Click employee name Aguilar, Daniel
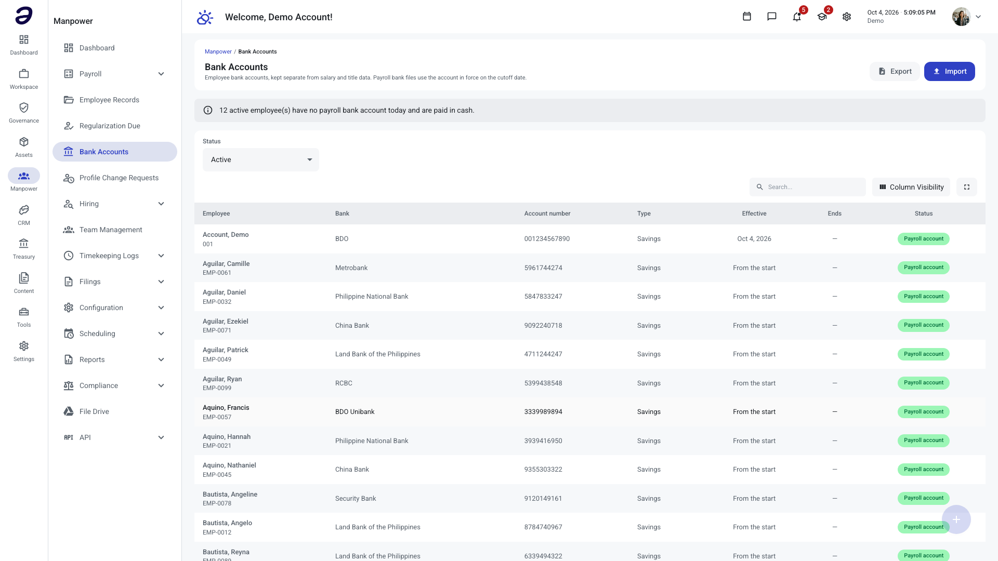 click(x=224, y=292)
